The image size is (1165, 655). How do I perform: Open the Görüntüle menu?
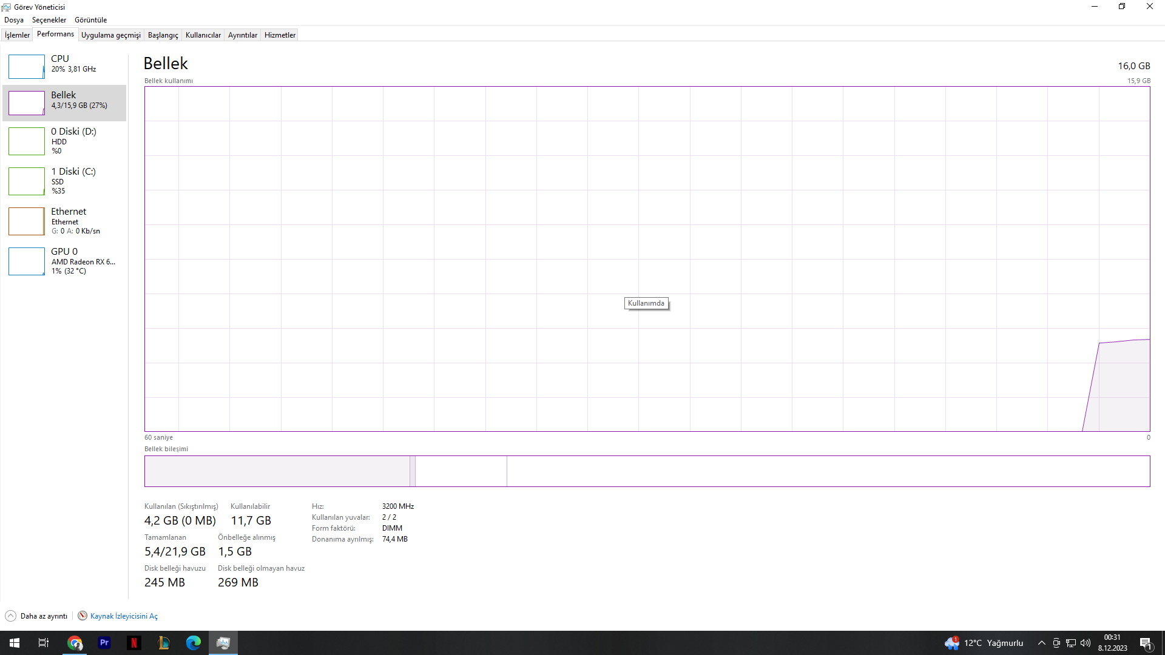[x=90, y=20]
